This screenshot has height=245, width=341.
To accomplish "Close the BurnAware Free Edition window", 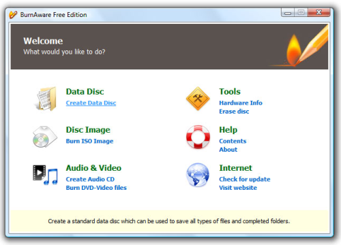I will tap(319, 12).
